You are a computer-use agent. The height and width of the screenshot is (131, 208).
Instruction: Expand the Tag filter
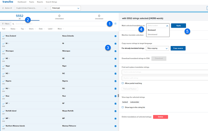(23, 29)
